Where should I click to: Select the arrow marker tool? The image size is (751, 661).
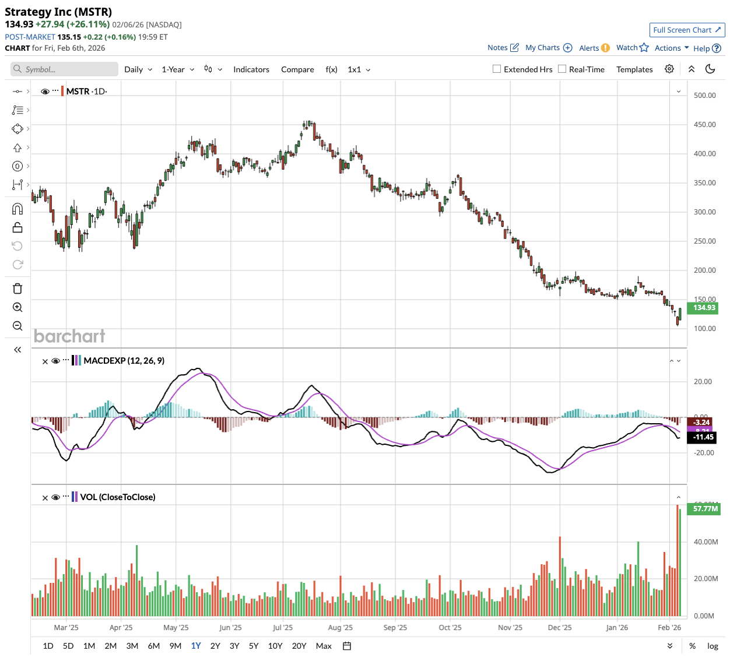click(17, 148)
